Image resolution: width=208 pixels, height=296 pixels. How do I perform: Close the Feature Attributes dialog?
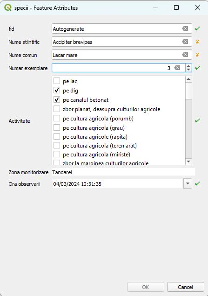[198, 7]
